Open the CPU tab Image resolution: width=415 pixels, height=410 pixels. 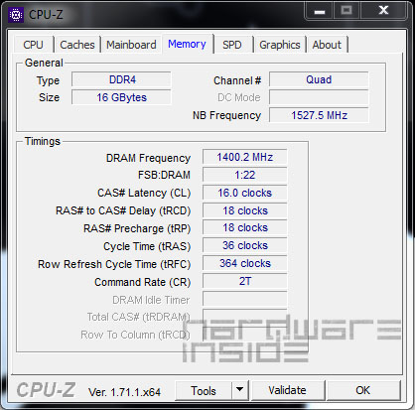(33, 45)
